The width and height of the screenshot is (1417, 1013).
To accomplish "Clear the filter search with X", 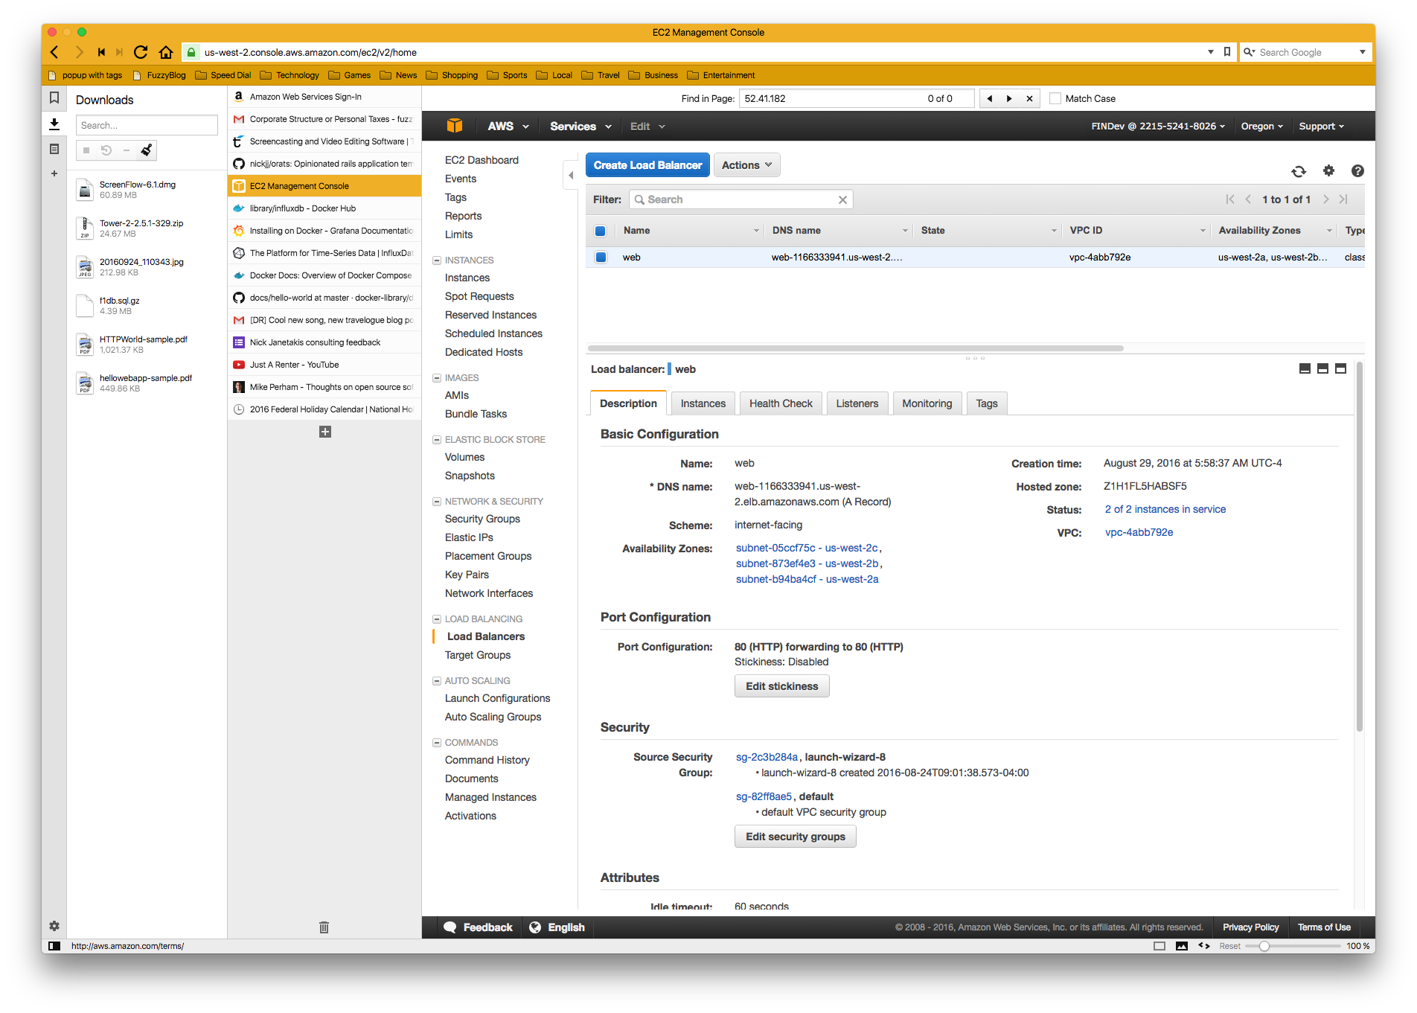I will point(842,199).
